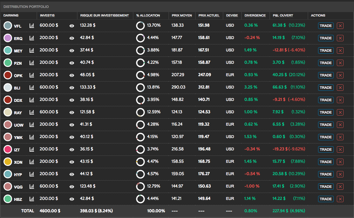Remove BLI using its red X icon

tap(340, 88)
